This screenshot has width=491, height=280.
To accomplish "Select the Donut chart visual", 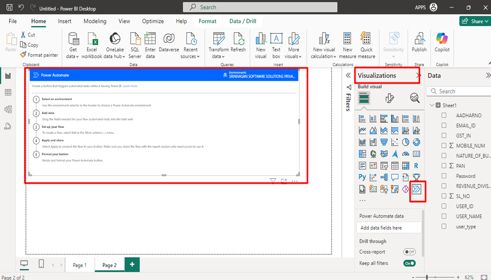I will pyautogui.click(x=416, y=142).
